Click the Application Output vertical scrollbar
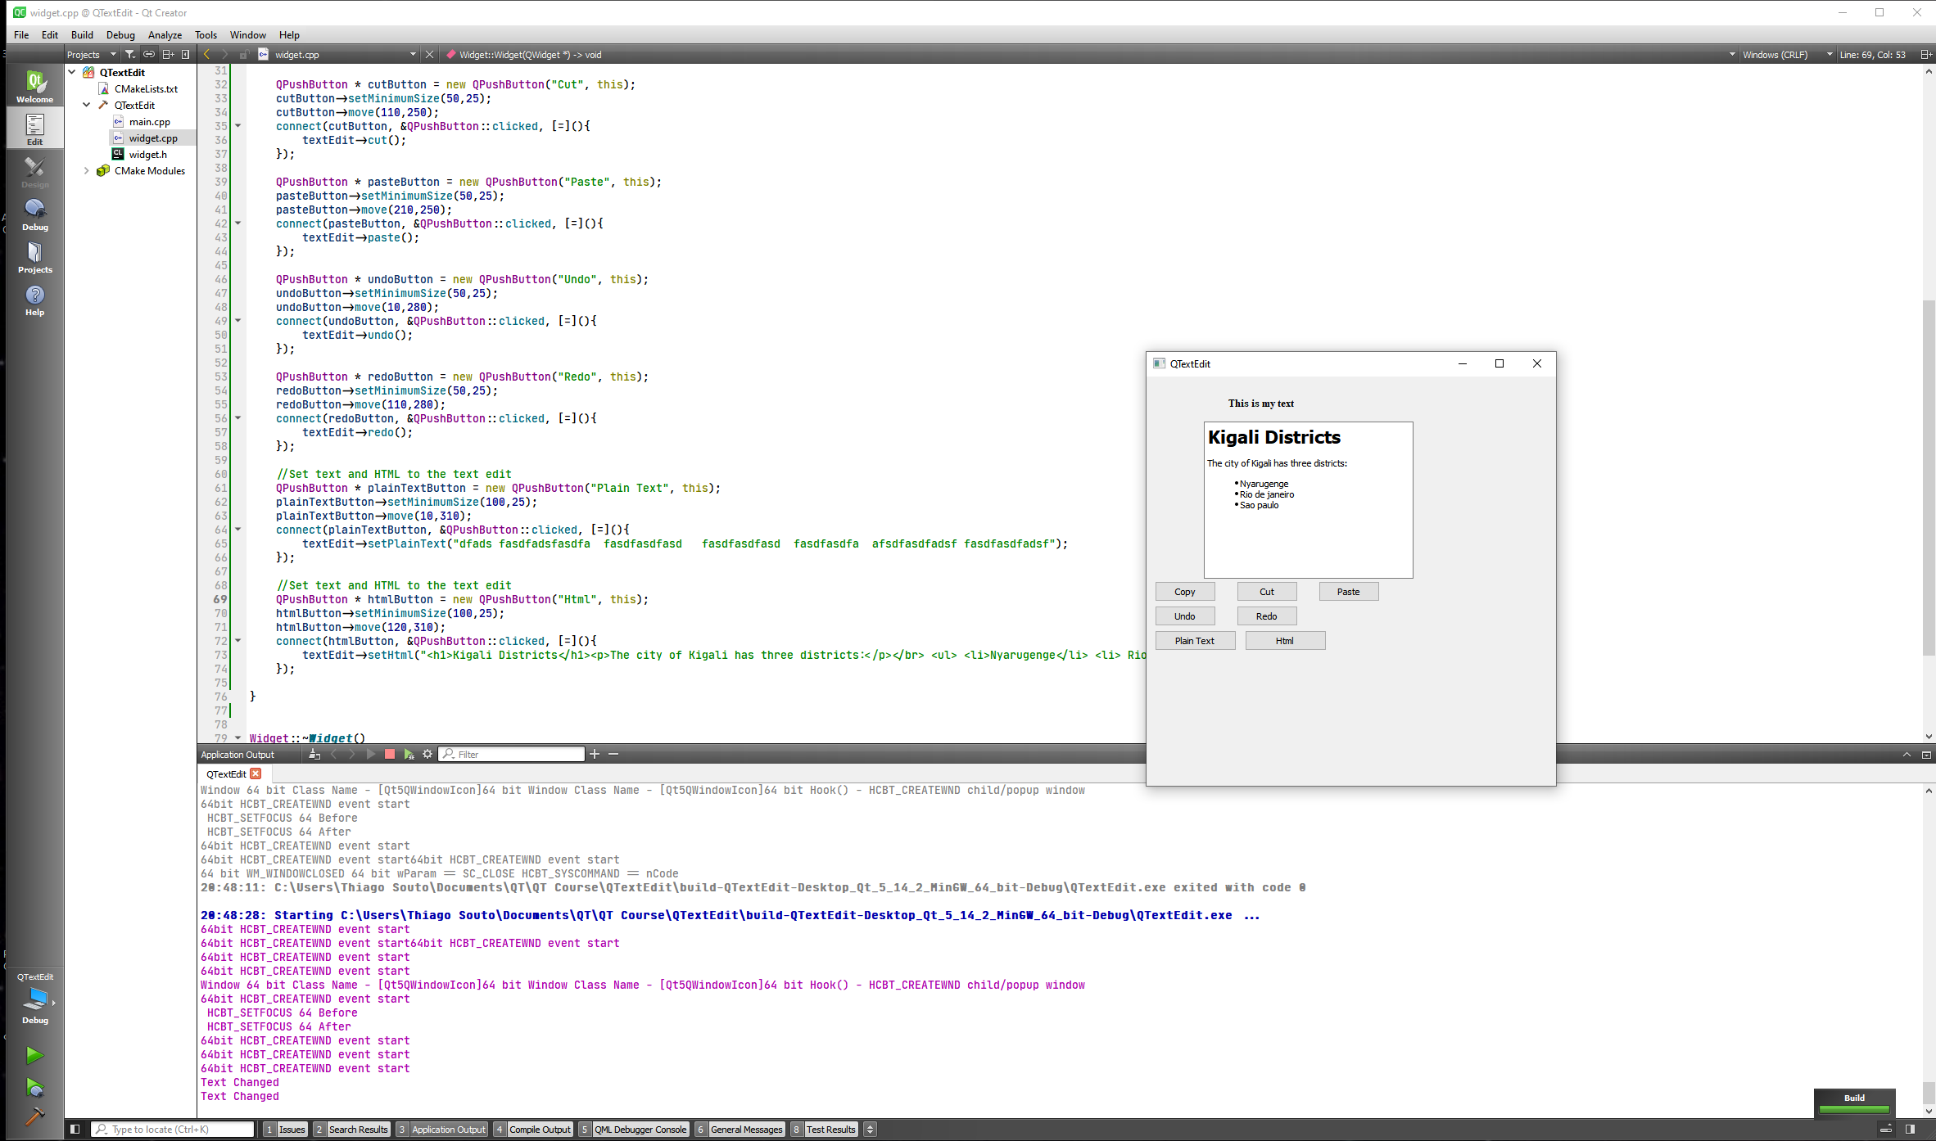Viewport: 1936px width, 1141px height. click(1928, 1093)
